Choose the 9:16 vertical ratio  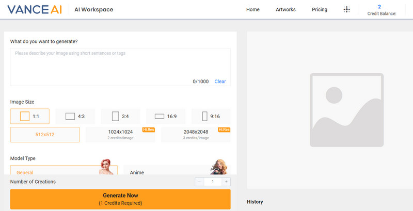click(211, 117)
